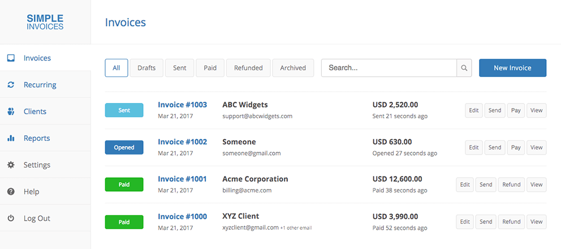The image size is (561, 249).
Task: Click the Log Out power icon
Action: [11, 218]
